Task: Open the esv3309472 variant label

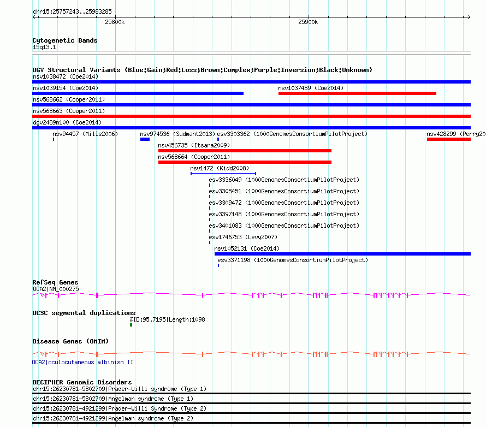Action: click(x=284, y=203)
